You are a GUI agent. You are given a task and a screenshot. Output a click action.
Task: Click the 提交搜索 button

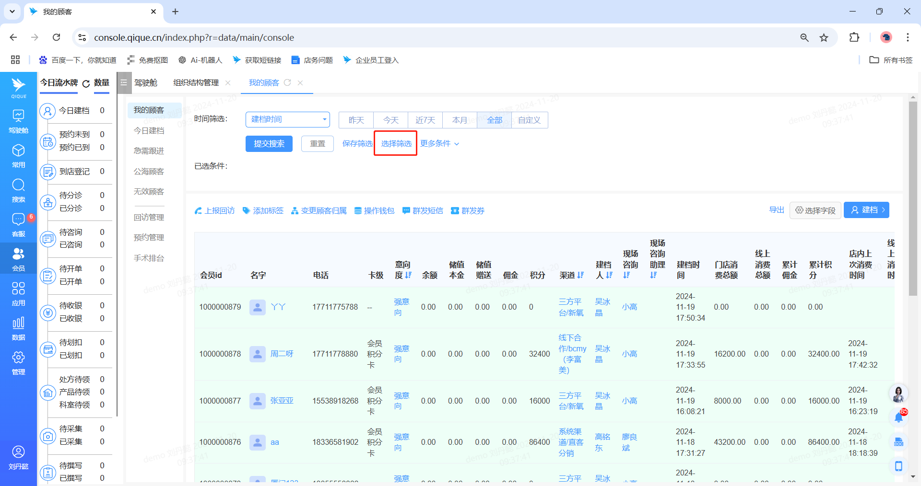[x=269, y=143]
